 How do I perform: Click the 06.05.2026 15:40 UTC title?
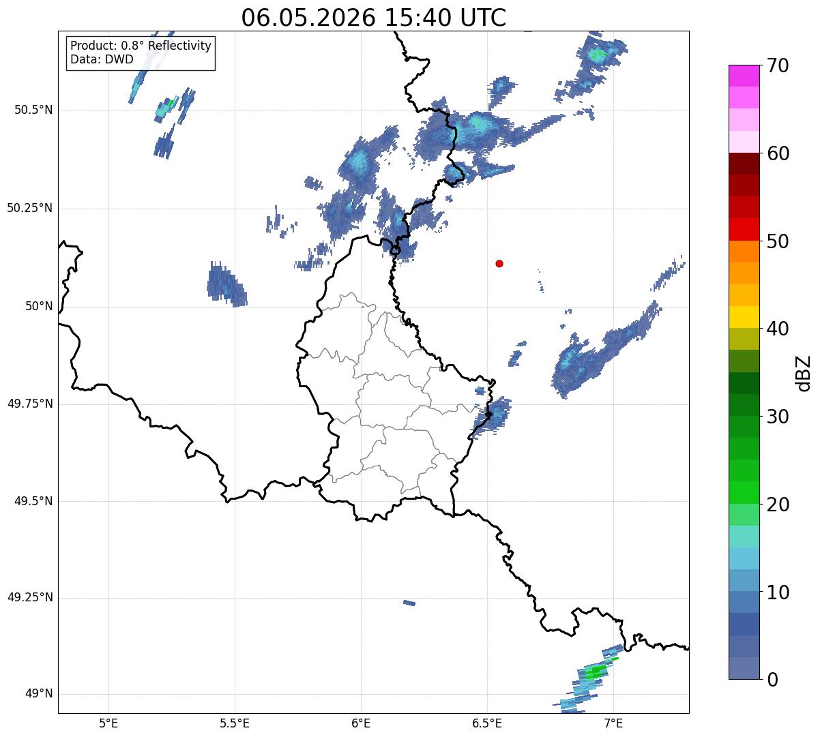click(x=374, y=18)
